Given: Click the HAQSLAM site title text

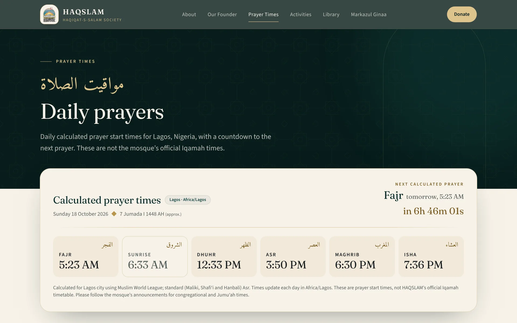Looking at the screenshot, I should pyautogui.click(x=83, y=12).
